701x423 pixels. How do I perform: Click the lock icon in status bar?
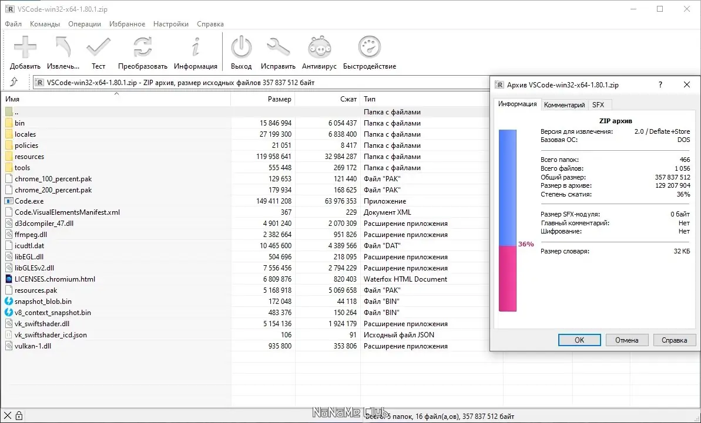pos(19,416)
